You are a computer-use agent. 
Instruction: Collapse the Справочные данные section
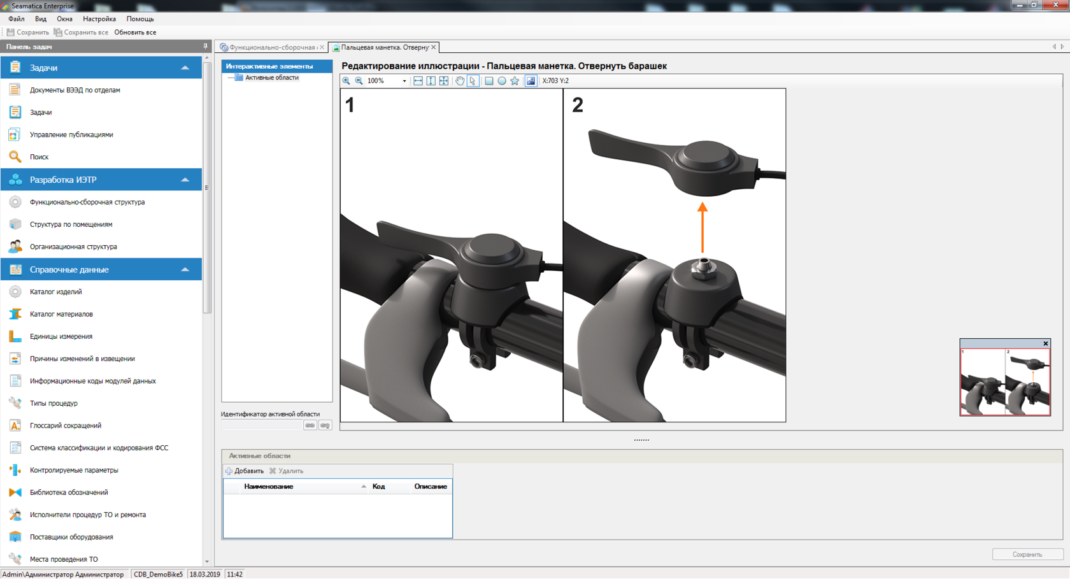[x=185, y=269]
